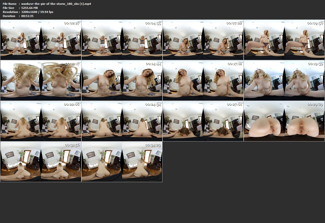Select the frame stamped 00:22:06
This screenshot has height=223, width=325.
[x=41, y=121]
